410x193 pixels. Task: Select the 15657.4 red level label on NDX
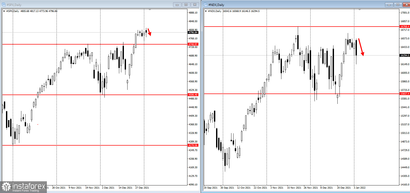coord(405,94)
